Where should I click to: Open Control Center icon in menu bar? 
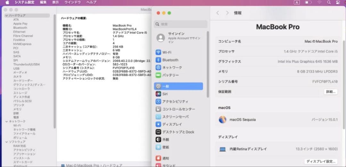point(338,3)
